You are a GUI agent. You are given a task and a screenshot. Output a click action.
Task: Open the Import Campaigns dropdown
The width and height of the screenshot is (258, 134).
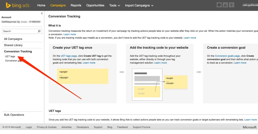pyautogui.click(x=139, y=5)
